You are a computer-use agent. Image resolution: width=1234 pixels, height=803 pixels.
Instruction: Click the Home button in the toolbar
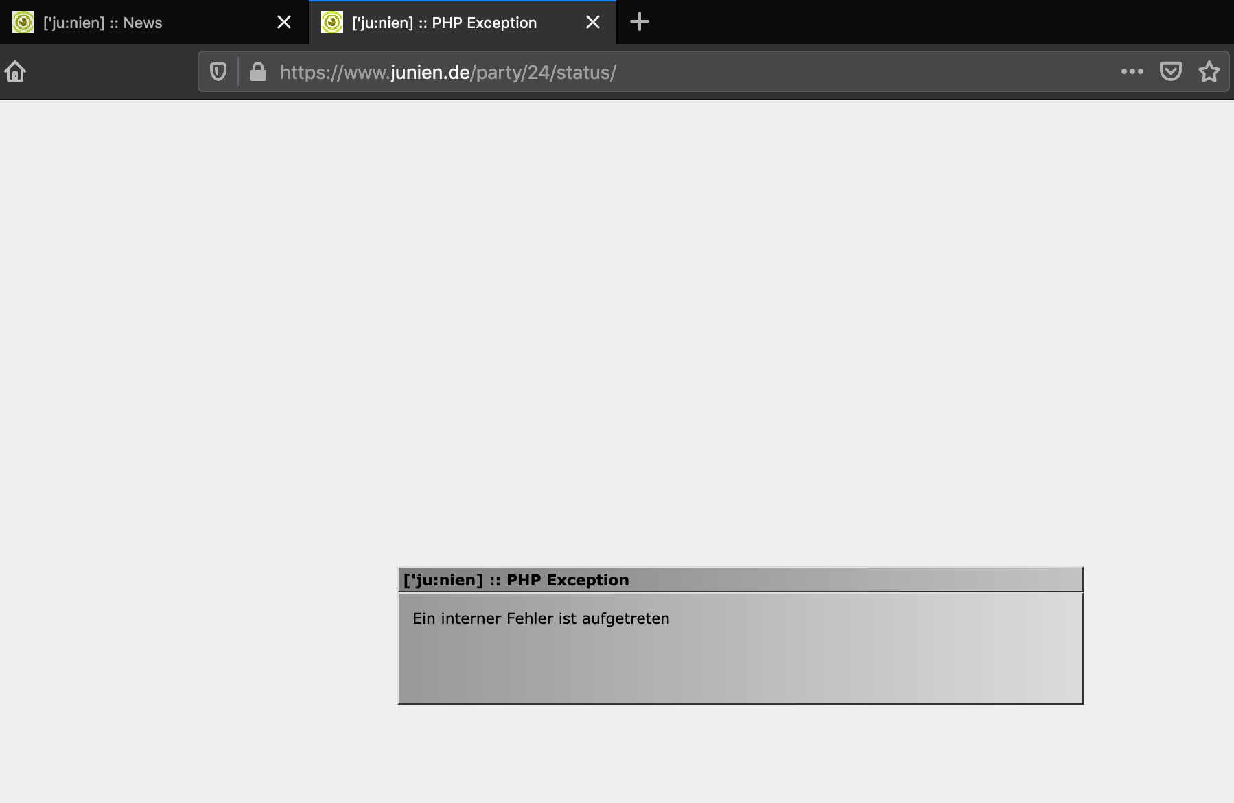click(x=15, y=71)
